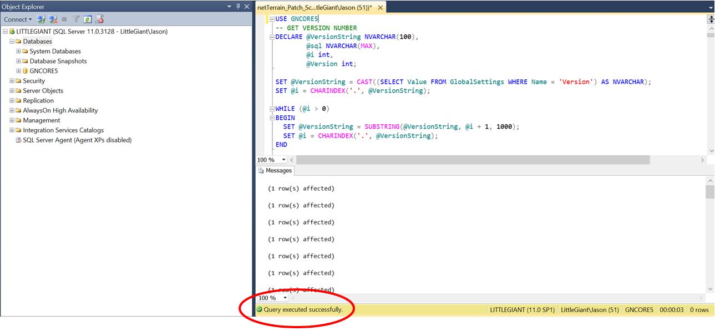The height and width of the screenshot is (336, 715).
Task: Click the Stop icon in Object Explorer toolbar
Action: [x=64, y=19]
